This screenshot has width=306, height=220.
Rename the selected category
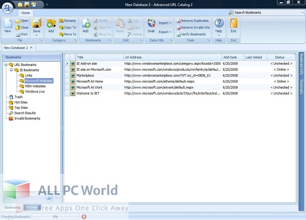pyautogui.click(x=67, y=21)
